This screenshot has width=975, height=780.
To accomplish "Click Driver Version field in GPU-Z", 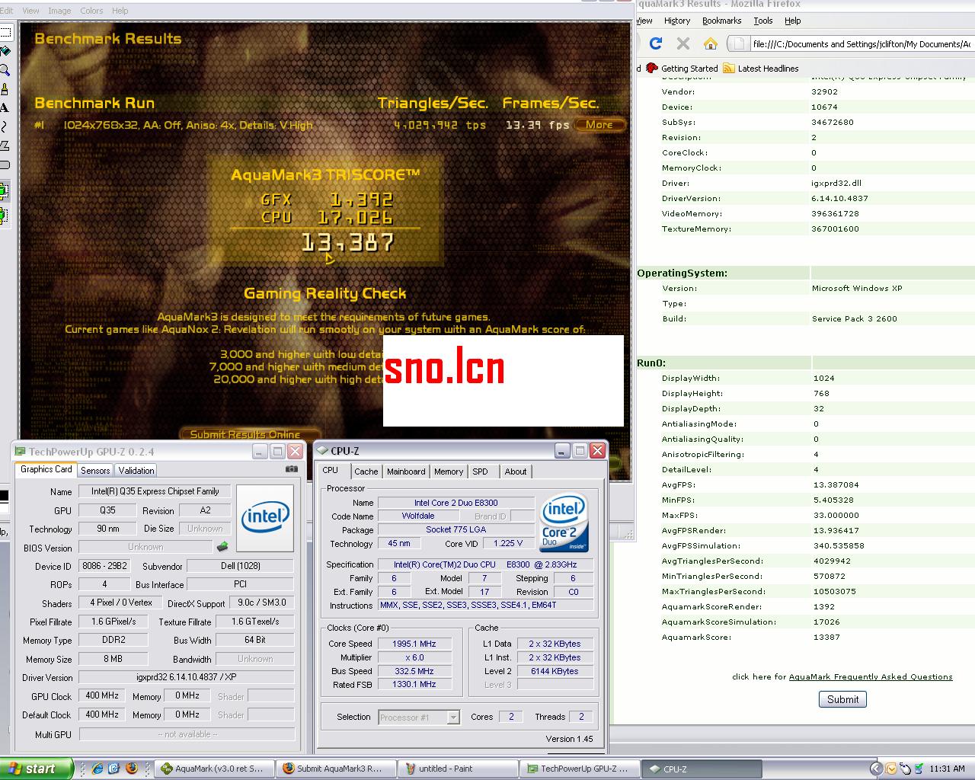I will [187, 677].
